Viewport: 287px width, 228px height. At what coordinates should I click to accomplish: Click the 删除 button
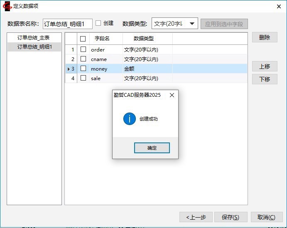point(265,37)
